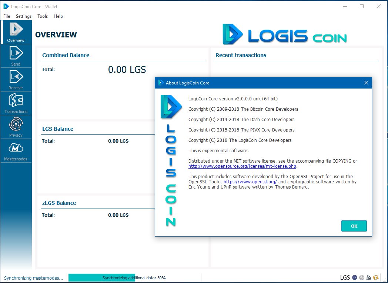The image size is (388, 283).
Task: Open the Send page in sidebar
Action: (16, 56)
